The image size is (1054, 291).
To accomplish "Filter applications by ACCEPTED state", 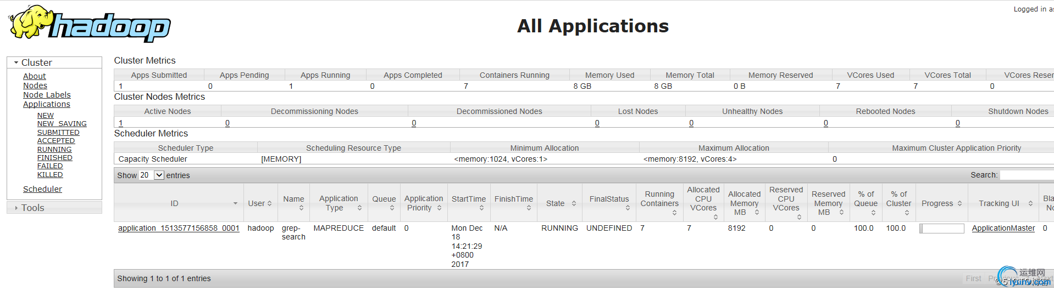I will (56, 141).
